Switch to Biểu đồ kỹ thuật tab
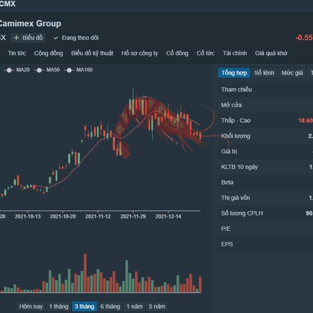 92,53
